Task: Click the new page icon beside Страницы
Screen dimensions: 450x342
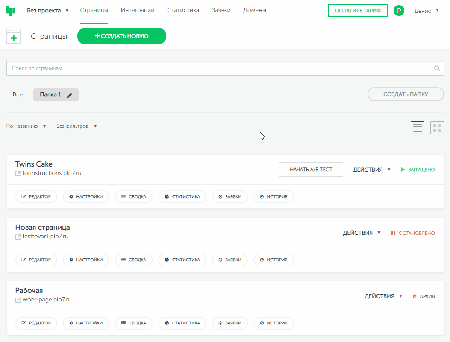Action: (x=14, y=37)
